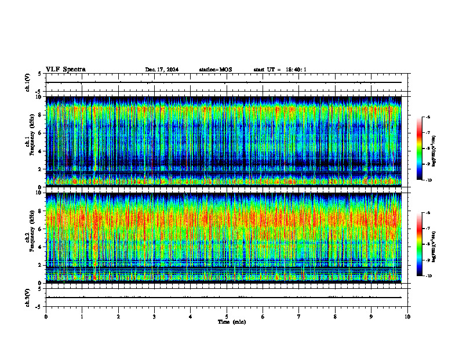Click the ch.2 colorbar log(PSD) unit label
This screenshot has width=459, height=355.
point(434,247)
